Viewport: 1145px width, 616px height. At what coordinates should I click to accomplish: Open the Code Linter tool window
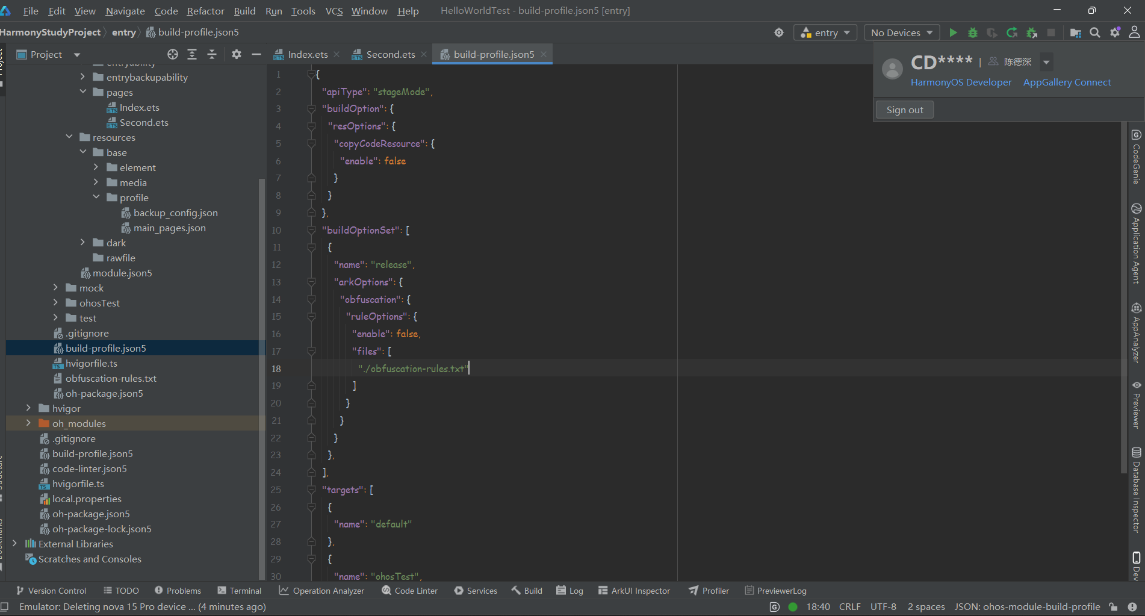click(409, 591)
